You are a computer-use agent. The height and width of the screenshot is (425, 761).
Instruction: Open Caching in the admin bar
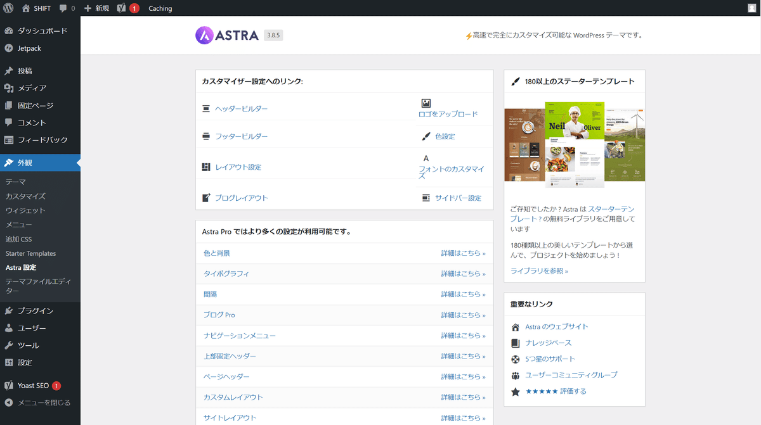(160, 8)
